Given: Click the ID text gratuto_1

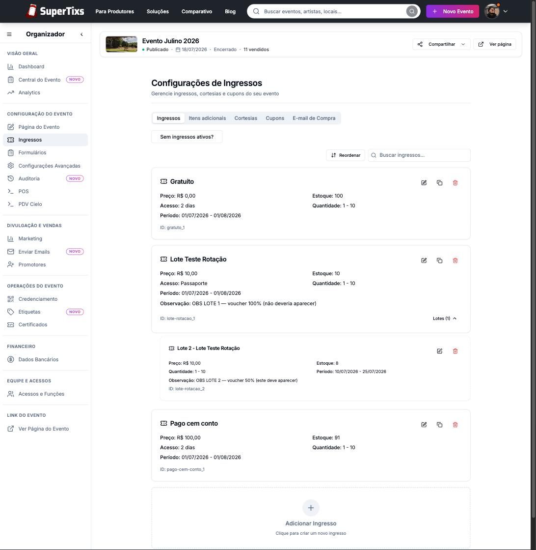Looking at the screenshot, I should pos(172,228).
